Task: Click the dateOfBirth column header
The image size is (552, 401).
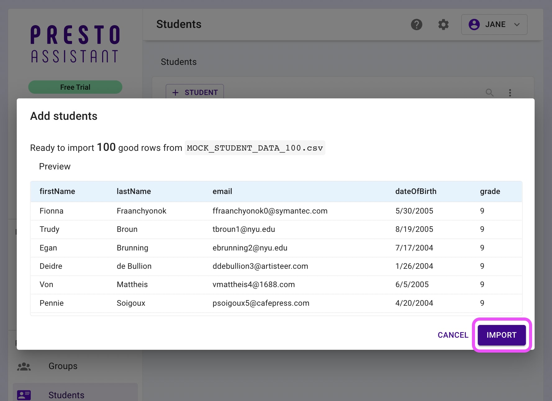Action: 416,191
